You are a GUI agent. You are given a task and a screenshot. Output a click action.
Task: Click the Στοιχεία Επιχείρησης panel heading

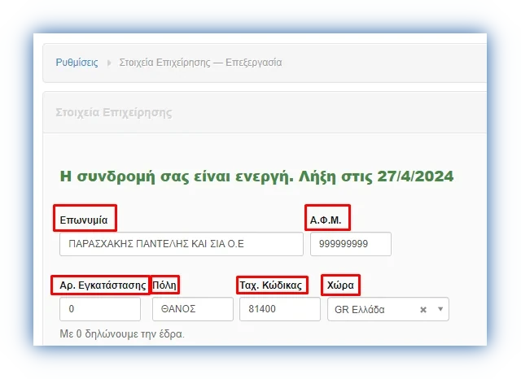click(x=114, y=112)
